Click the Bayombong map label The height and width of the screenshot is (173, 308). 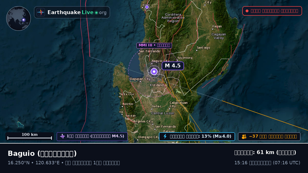pyautogui.click(x=185, y=58)
